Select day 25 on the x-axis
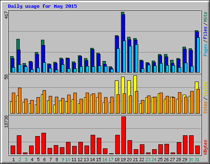210x164 pixels. (160, 159)
